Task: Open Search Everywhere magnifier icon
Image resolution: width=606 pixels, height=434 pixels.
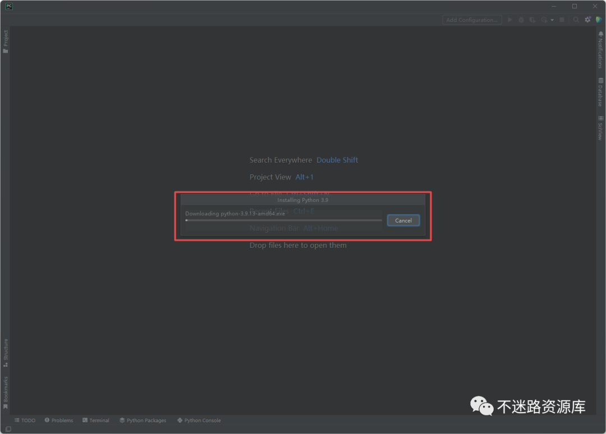Action: [x=576, y=20]
